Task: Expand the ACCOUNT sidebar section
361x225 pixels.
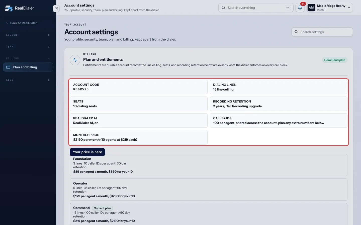Action: click(x=28, y=35)
